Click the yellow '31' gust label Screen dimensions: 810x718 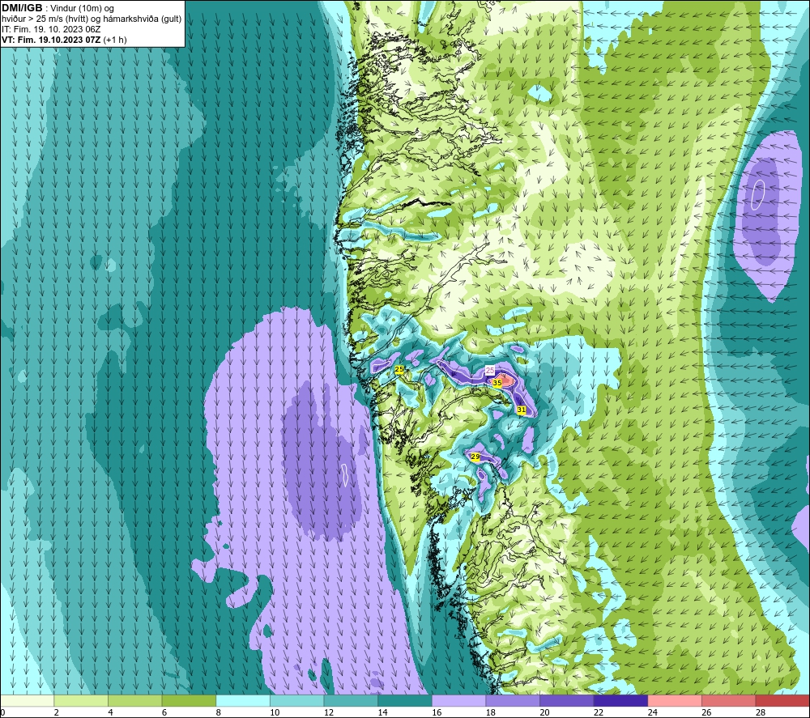(x=521, y=410)
